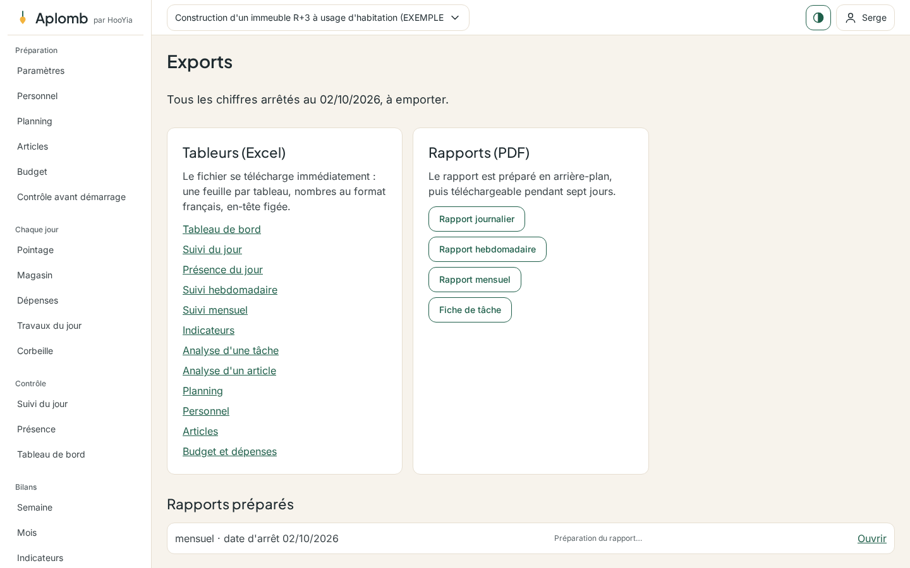Screen dimensions: 910x568
Task: Generate the Rapport mensuel PDF
Action: click(475, 280)
